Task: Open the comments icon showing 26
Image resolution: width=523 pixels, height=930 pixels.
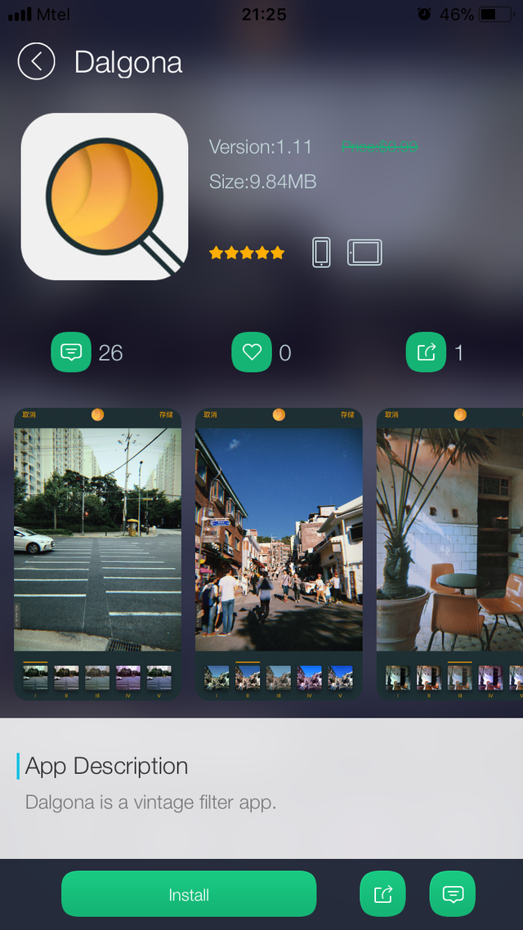Action: pyautogui.click(x=71, y=352)
